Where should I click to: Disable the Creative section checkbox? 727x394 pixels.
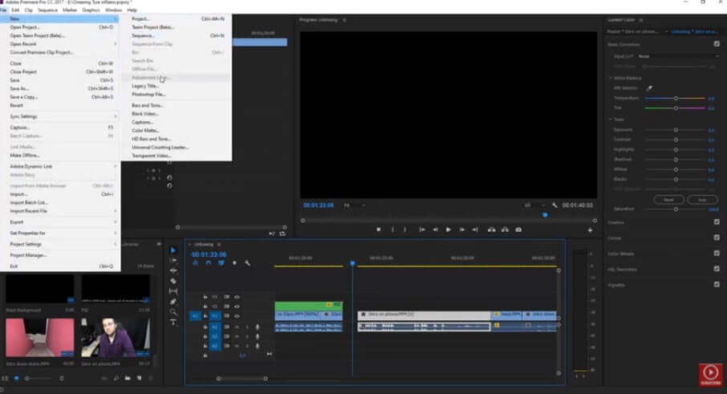(717, 222)
